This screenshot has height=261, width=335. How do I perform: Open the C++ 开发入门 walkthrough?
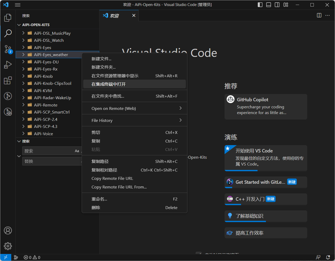coord(266,199)
